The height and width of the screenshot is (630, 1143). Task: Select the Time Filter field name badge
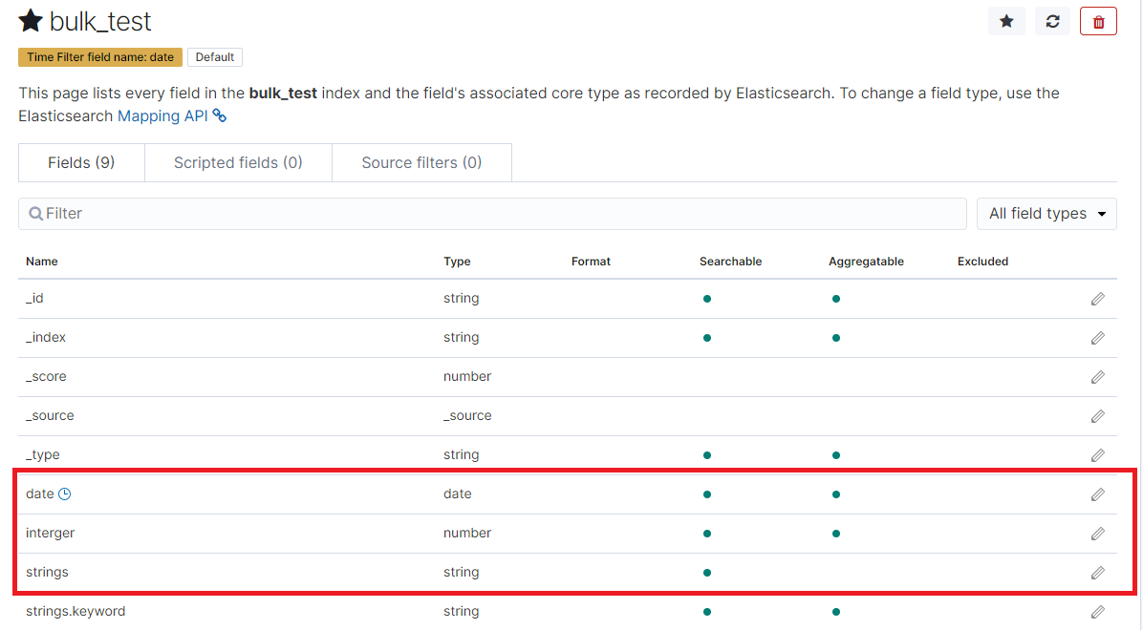(x=99, y=57)
